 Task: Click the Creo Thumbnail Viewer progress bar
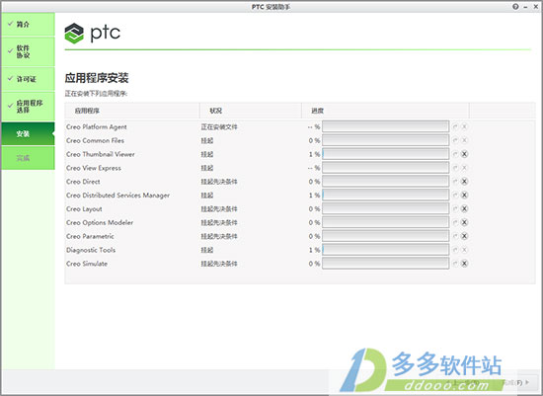385,154
